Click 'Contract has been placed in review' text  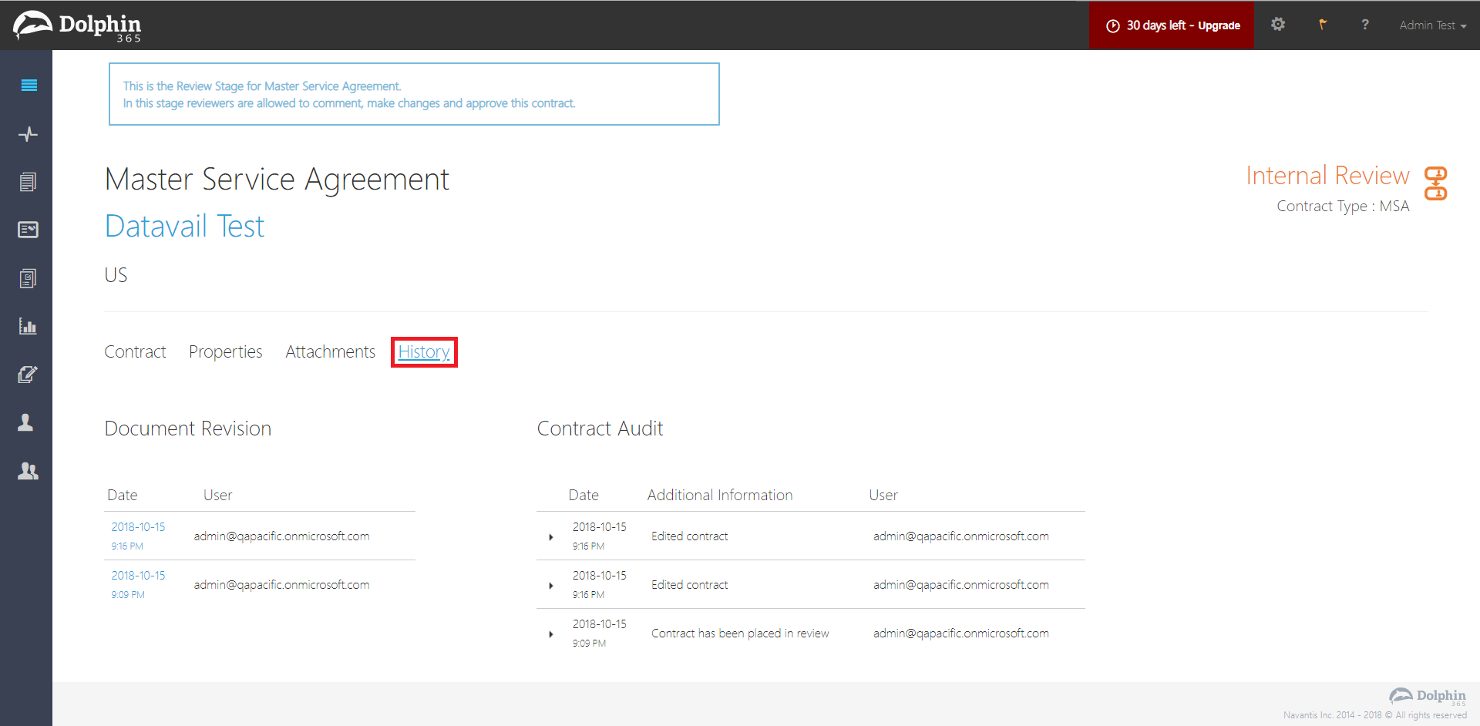(x=740, y=634)
